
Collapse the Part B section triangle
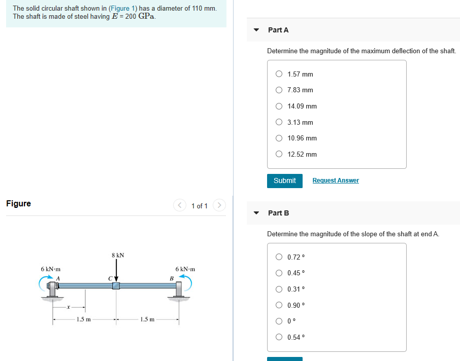click(x=256, y=213)
